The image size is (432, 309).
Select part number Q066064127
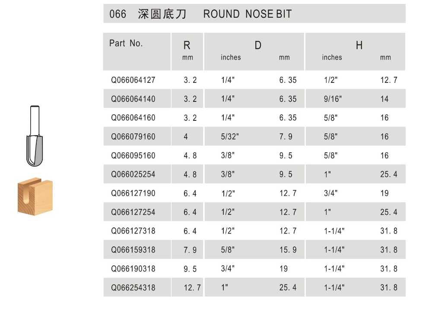pos(133,80)
